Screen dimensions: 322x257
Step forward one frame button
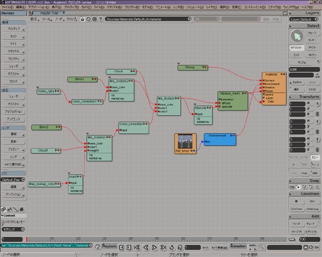[129, 247]
